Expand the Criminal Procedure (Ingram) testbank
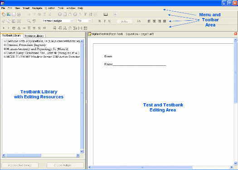The height and width of the screenshot is (170, 238). tap(5, 45)
